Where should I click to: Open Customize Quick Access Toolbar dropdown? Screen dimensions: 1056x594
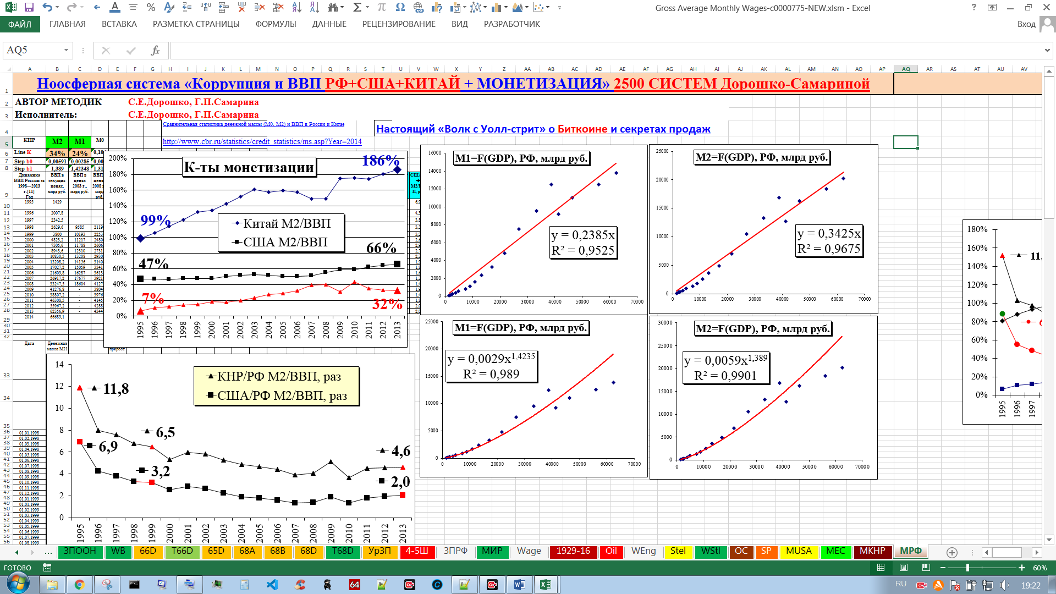tap(559, 8)
